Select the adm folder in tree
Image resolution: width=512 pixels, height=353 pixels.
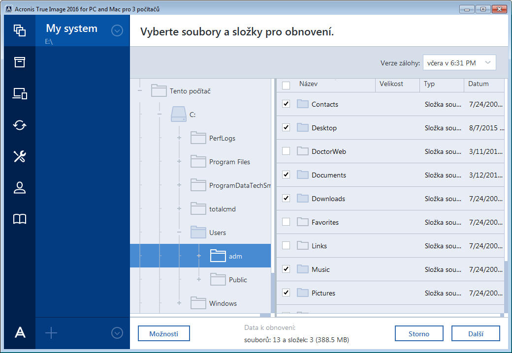coord(200,256)
